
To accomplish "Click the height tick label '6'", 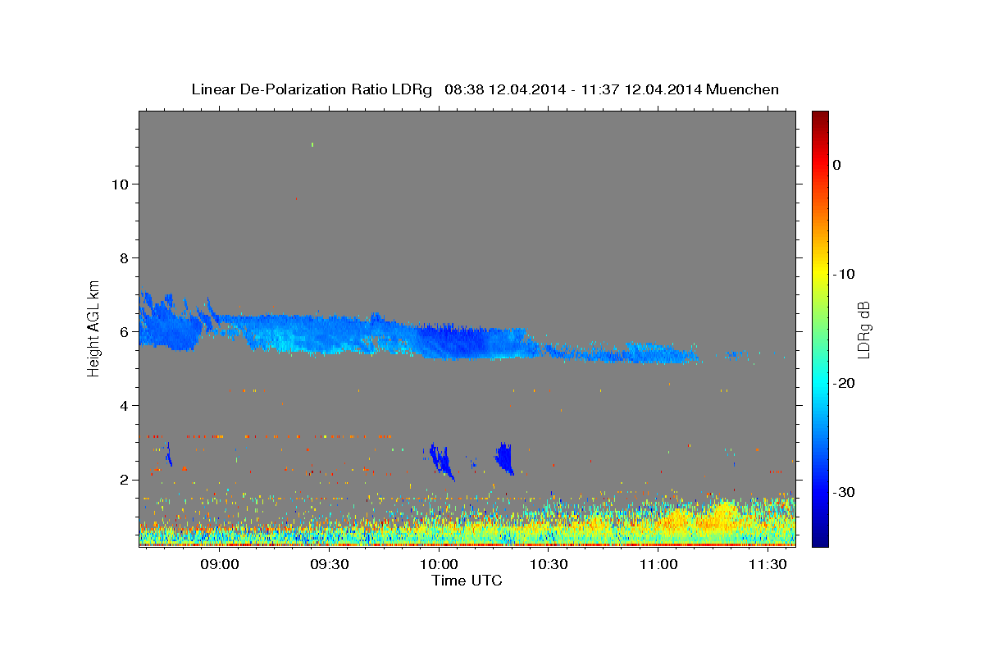I will 123,331.
